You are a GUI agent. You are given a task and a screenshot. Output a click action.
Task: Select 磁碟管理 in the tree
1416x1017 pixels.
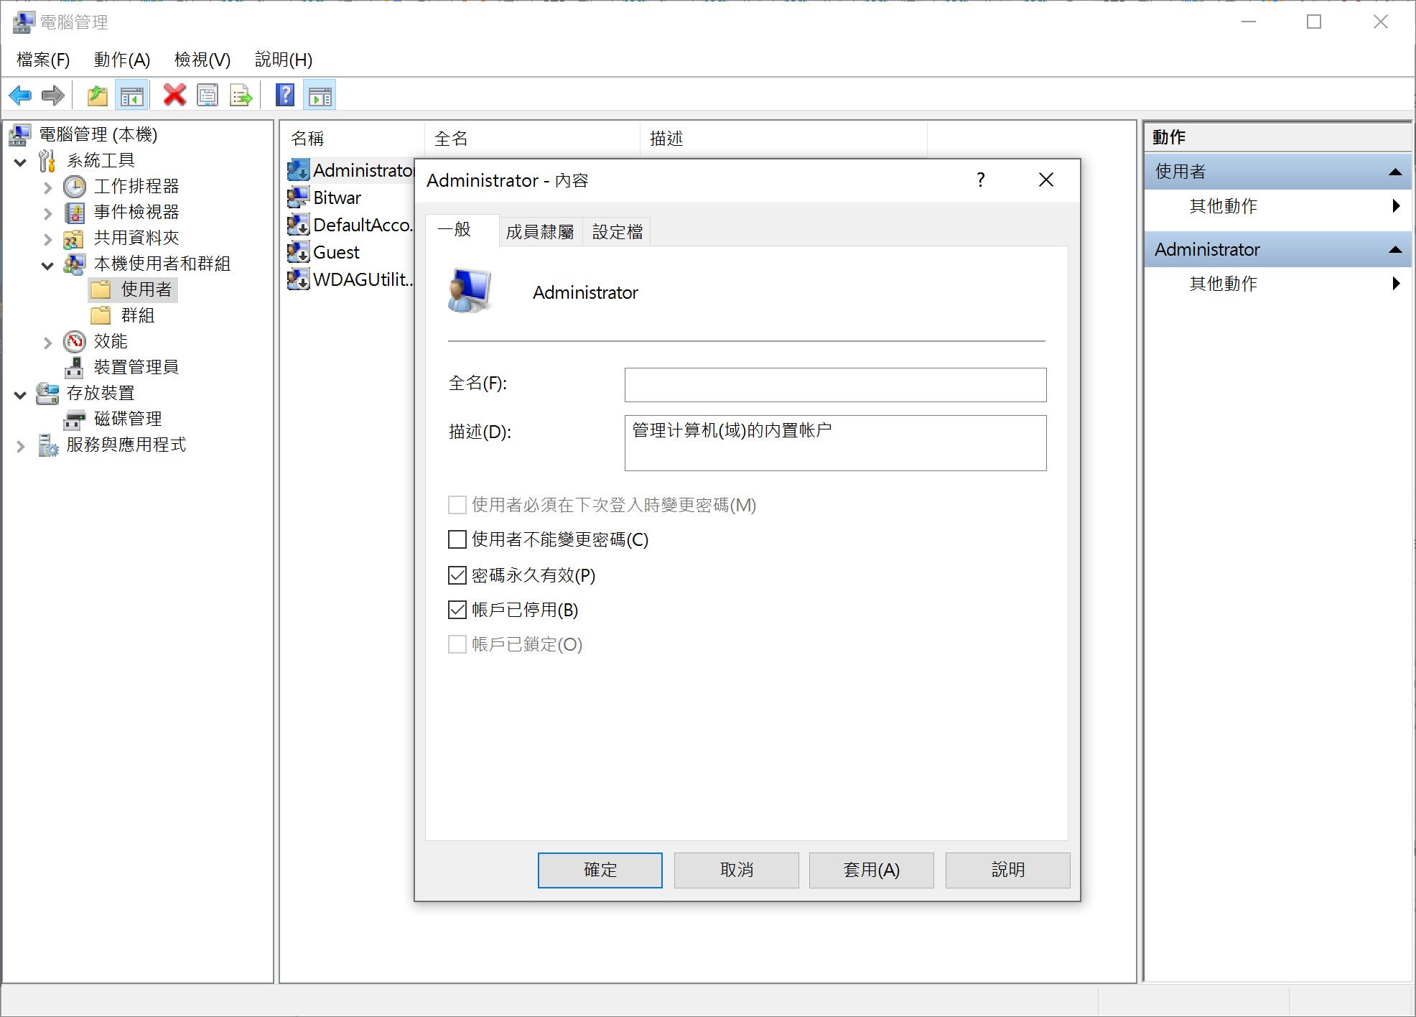(x=128, y=419)
